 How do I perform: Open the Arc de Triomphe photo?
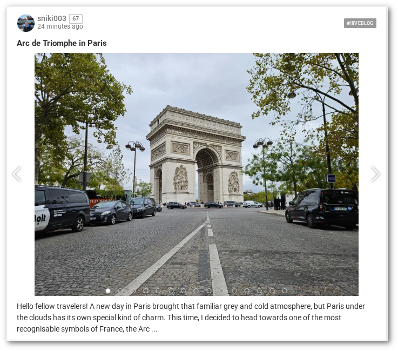pyautogui.click(x=197, y=174)
